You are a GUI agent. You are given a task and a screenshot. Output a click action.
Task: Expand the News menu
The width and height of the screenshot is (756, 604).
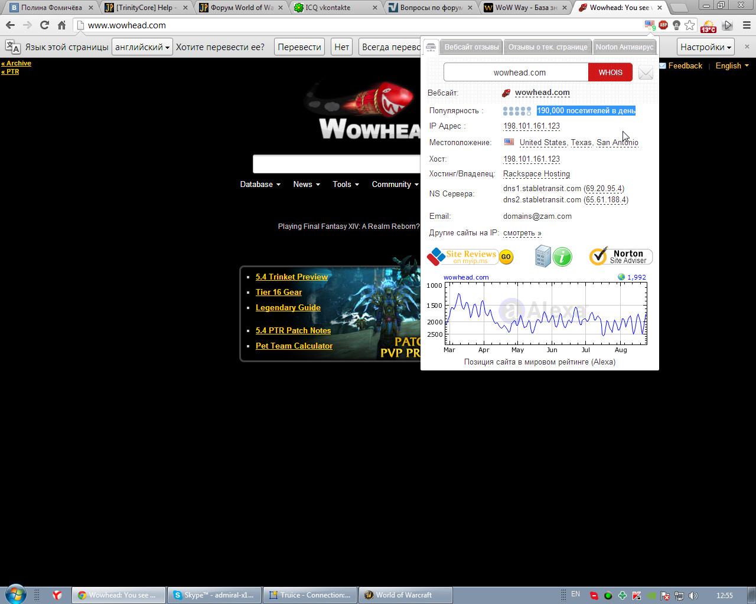tap(307, 185)
